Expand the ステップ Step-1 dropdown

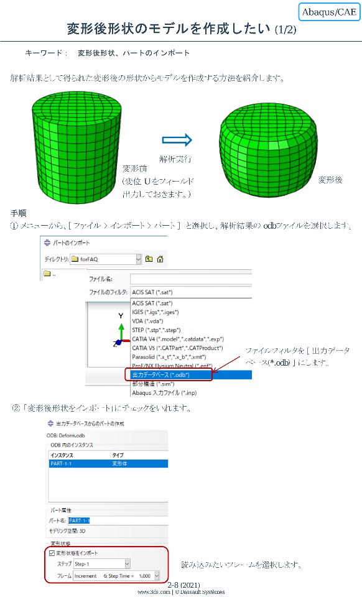(x=127, y=564)
